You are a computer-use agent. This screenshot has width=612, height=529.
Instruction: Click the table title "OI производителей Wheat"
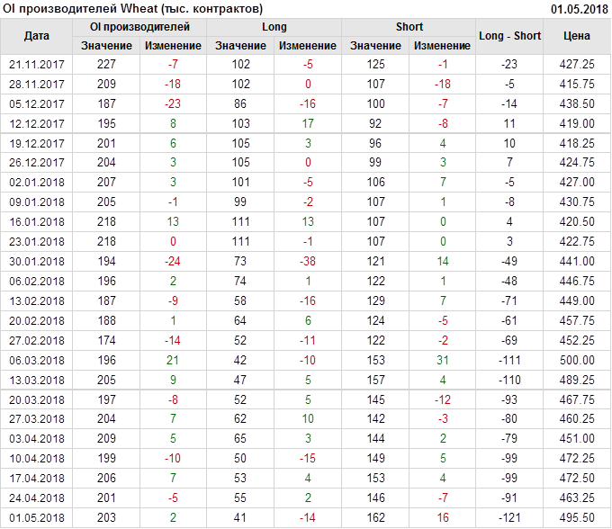(133, 8)
